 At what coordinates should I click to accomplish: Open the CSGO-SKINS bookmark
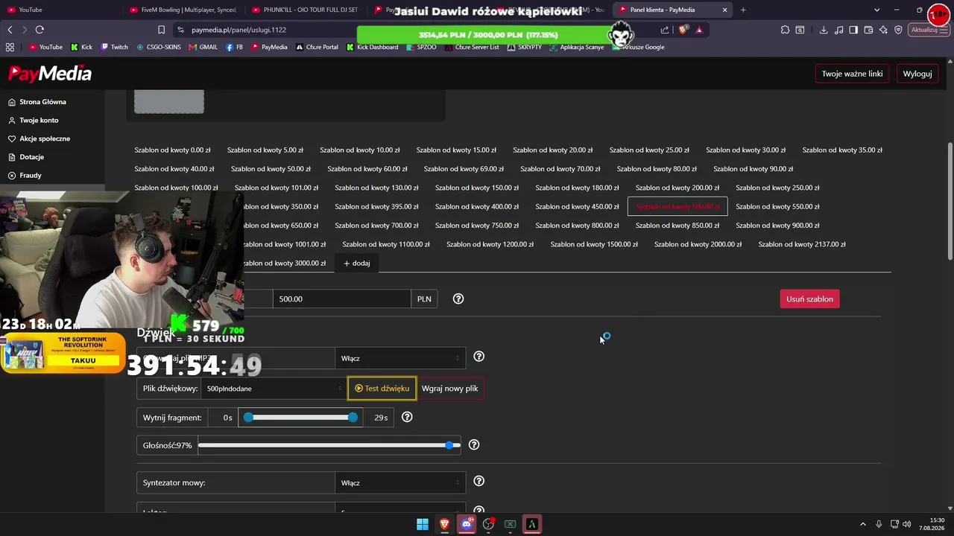click(x=159, y=47)
